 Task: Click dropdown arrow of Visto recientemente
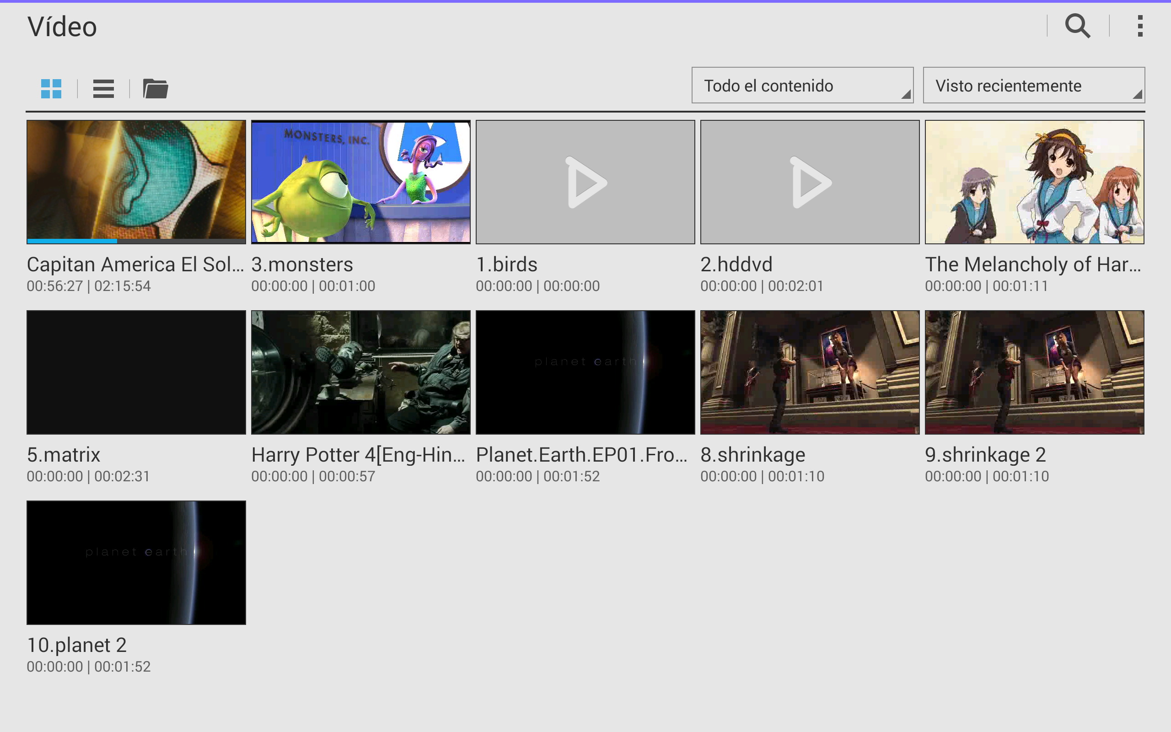point(1137,94)
